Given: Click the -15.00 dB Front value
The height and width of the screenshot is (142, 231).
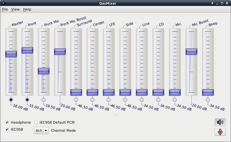Looking at the screenshot, I should click(x=36, y=107).
